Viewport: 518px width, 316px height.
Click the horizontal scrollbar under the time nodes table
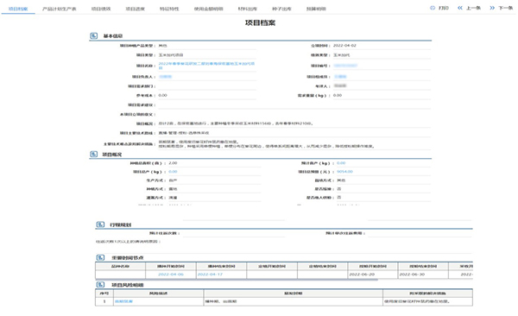point(237,280)
